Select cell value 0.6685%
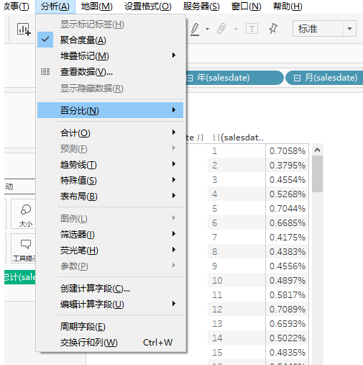 [288, 223]
